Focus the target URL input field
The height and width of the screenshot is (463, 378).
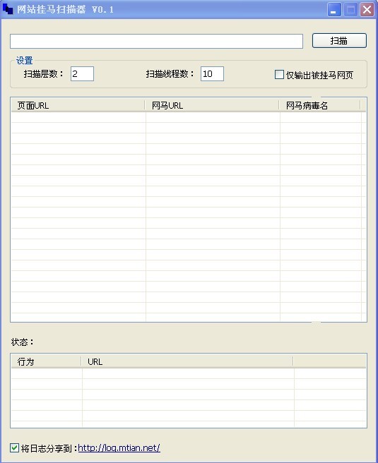156,42
